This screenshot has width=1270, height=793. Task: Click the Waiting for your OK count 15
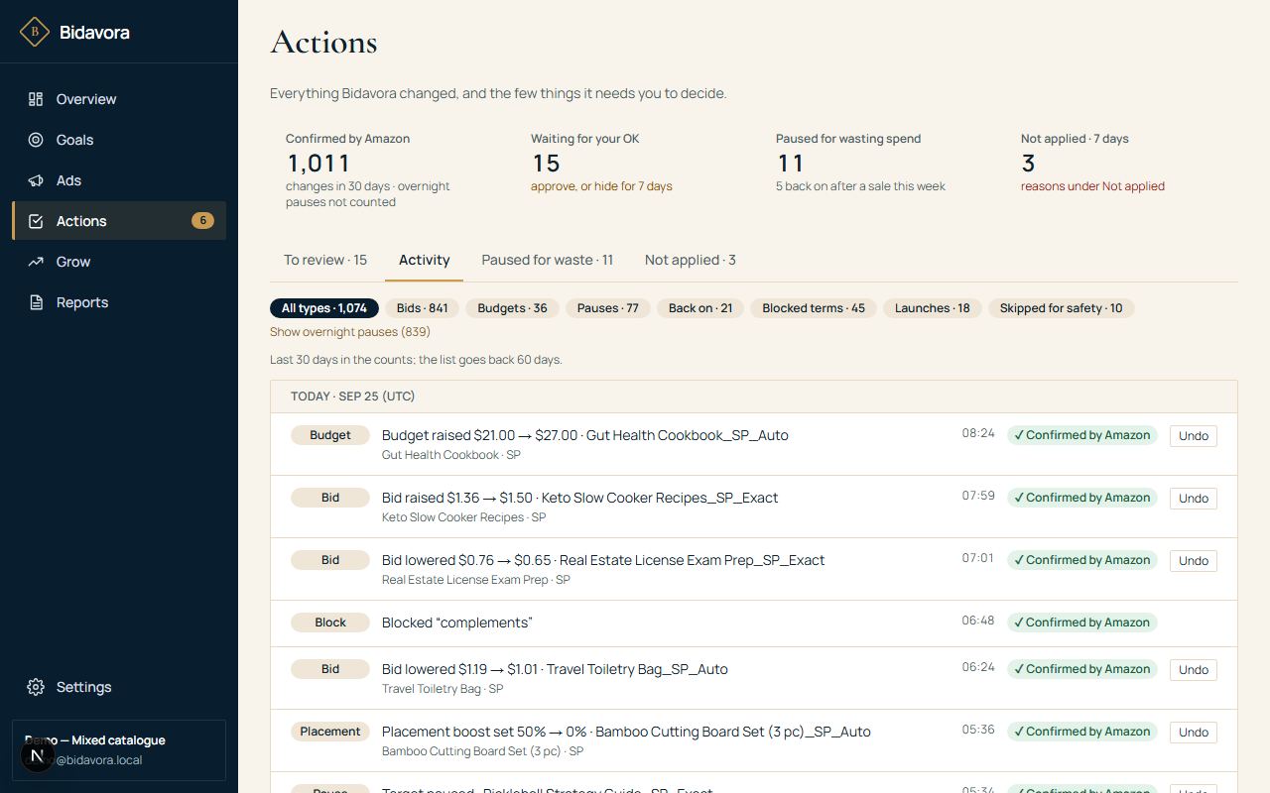click(546, 164)
